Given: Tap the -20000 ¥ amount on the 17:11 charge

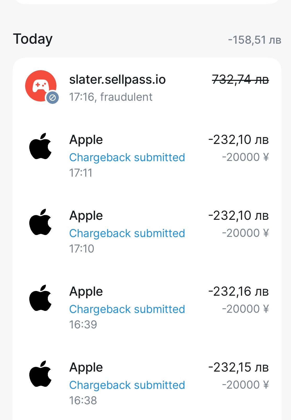Looking at the screenshot, I should [245, 157].
